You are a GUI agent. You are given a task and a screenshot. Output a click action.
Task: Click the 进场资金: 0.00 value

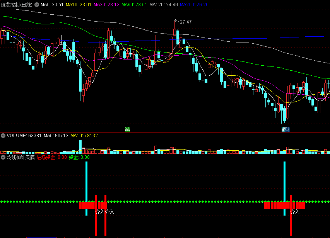tap(52, 157)
